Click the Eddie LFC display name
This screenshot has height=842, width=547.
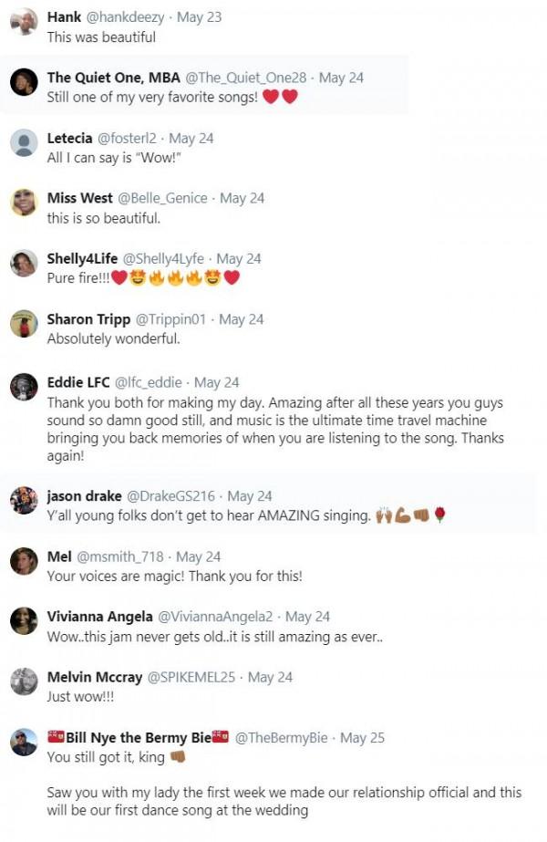pyautogui.click(x=78, y=382)
